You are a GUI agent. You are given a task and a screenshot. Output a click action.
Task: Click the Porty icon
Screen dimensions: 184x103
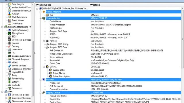coord(9,75)
